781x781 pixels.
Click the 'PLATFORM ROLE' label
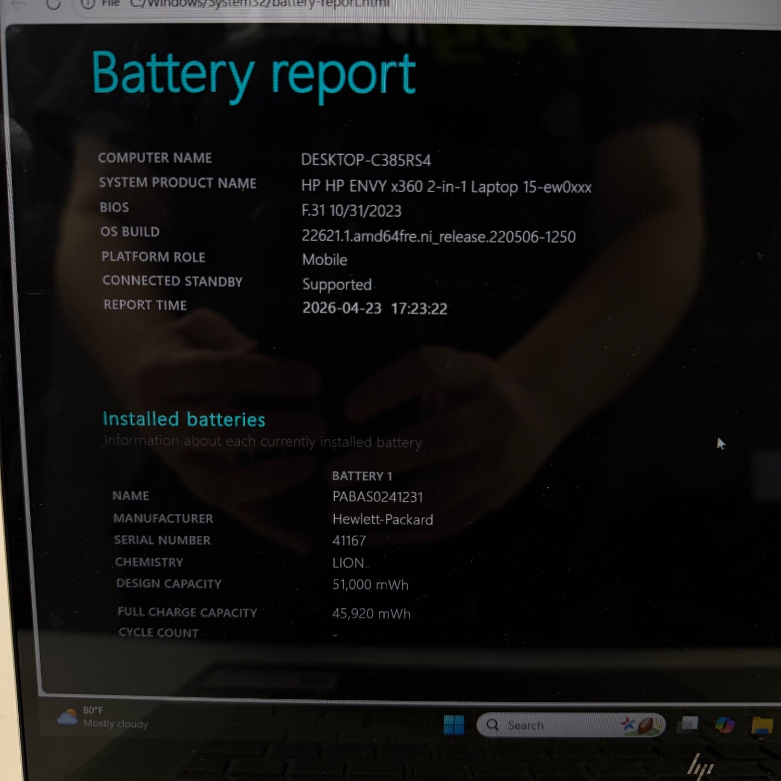coord(154,257)
